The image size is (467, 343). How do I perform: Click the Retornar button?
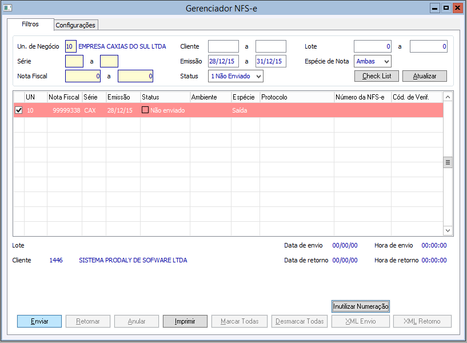(88, 321)
